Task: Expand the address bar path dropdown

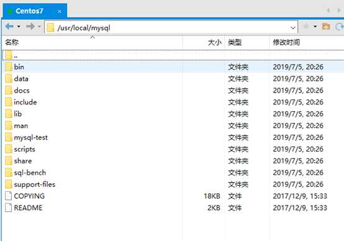Action: [x=292, y=28]
